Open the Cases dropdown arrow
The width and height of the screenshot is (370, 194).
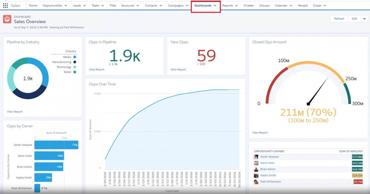[x=325, y=5]
